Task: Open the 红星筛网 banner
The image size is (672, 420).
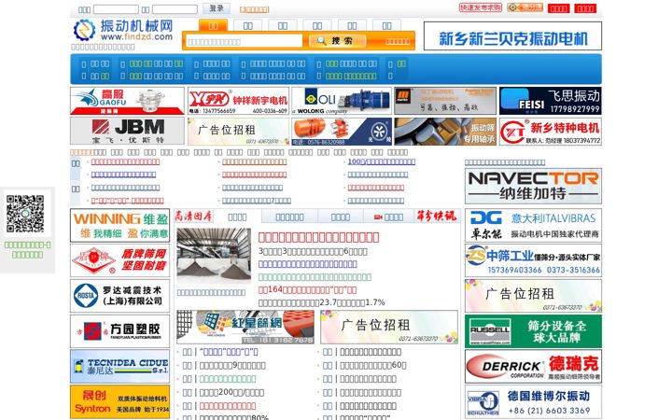Action: (245, 327)
